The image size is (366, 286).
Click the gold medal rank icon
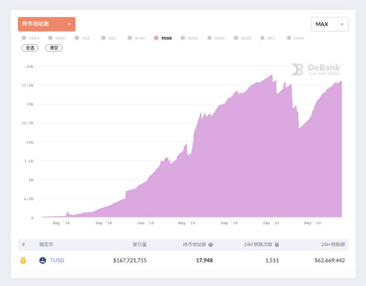point(23,260)
